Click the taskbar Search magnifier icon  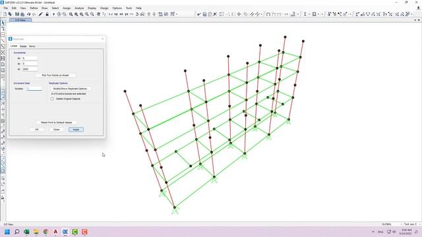(16, 232)
